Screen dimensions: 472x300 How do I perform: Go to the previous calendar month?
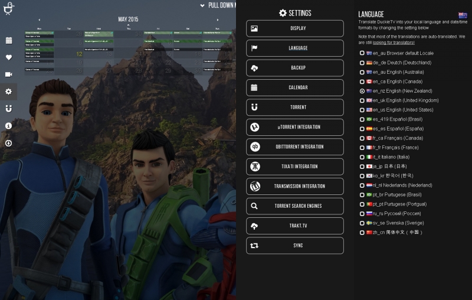tap(40, 20)
